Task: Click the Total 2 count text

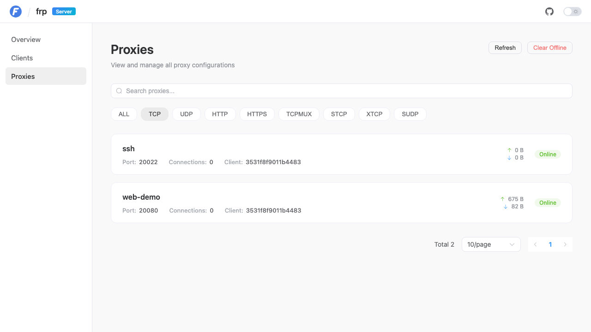Action: pyautogui.click(x=444, y=244)
